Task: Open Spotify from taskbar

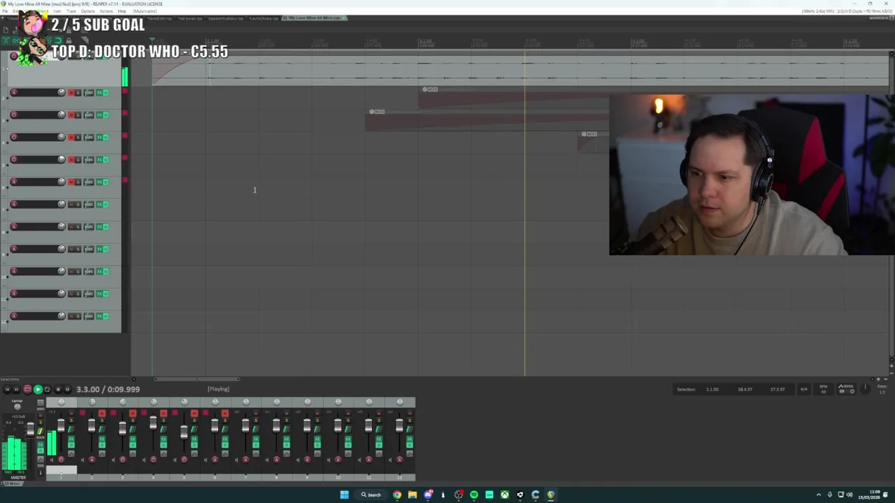Action: [x=474, y=495]
